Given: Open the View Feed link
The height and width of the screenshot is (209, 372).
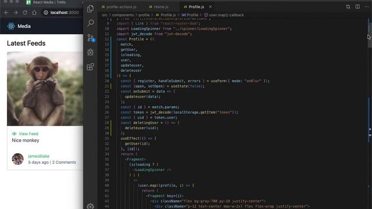Looking at the screenshot, I should (28, 134).
